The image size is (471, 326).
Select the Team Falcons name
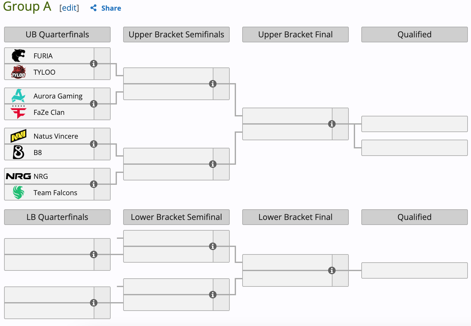pyautogui.click(x=55, y=193)
